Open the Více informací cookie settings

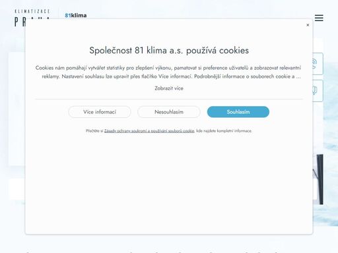click(100, 112)
